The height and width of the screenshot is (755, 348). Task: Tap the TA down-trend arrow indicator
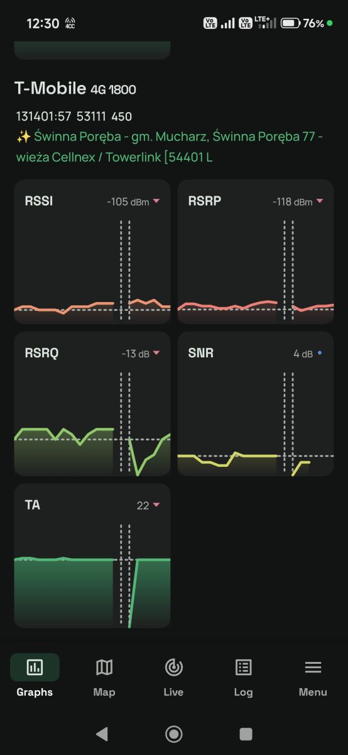tap(156, 505)
